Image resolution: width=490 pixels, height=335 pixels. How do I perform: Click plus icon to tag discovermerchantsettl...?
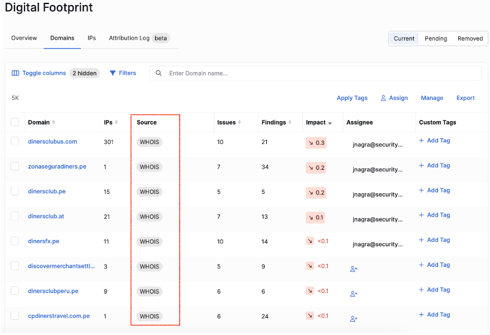pyautogui.click(x=421, y=265)
